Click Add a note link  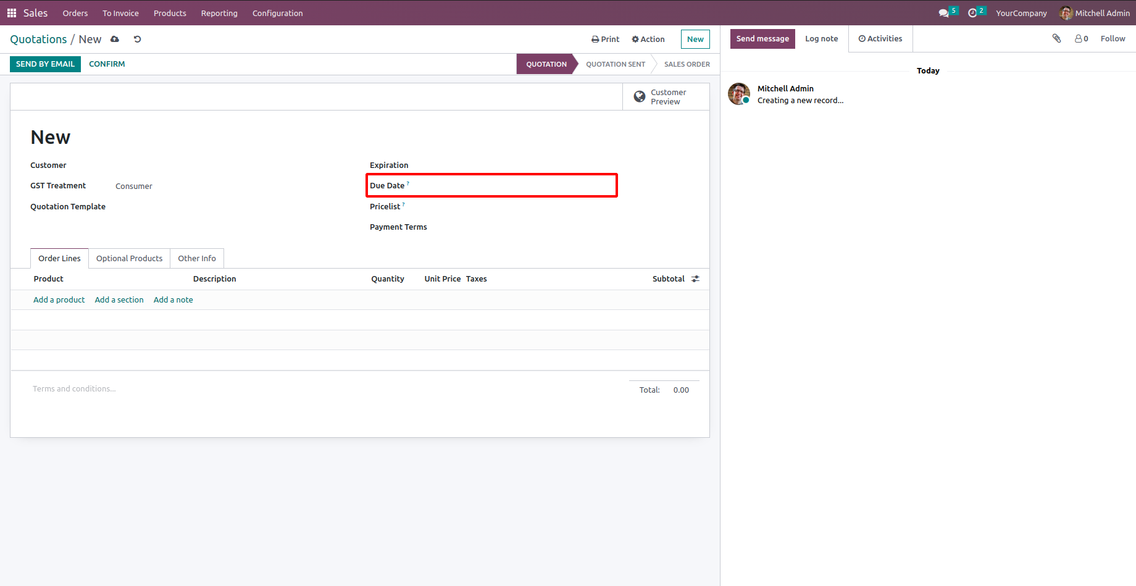(x=173, y=299)
